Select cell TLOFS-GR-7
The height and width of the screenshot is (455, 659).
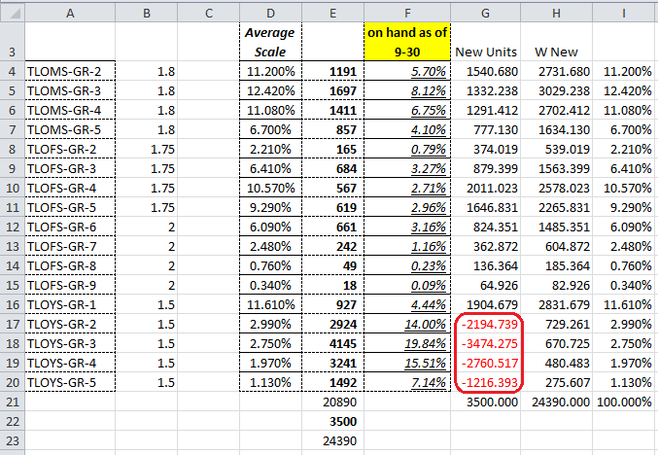[x=70, y=246]
